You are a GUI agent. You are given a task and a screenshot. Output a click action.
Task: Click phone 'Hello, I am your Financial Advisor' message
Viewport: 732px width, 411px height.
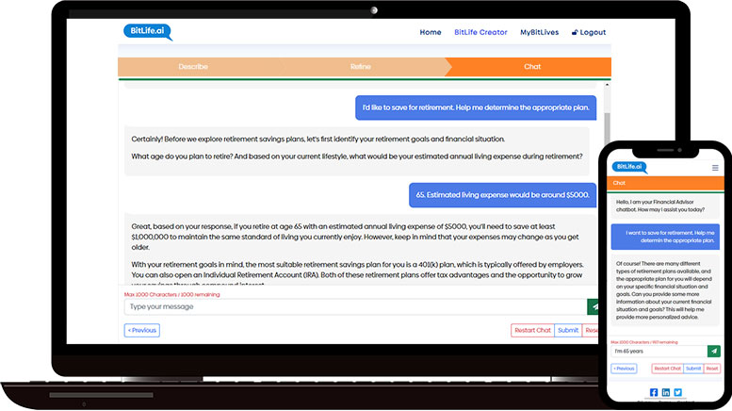pos(665,205)
